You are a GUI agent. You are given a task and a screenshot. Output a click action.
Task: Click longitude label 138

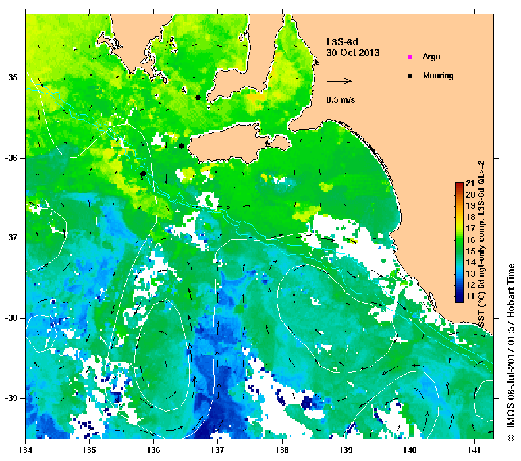[x=282, y=450]
